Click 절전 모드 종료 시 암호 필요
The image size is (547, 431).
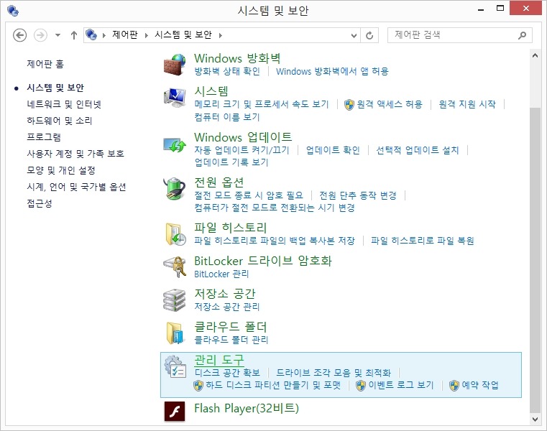coord(249,195)
